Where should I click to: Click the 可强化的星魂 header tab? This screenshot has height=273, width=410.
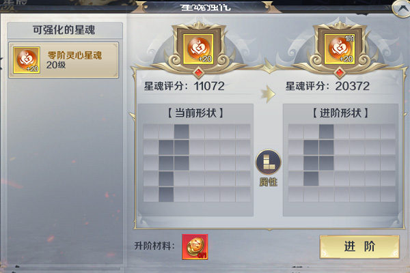(65, 30)
